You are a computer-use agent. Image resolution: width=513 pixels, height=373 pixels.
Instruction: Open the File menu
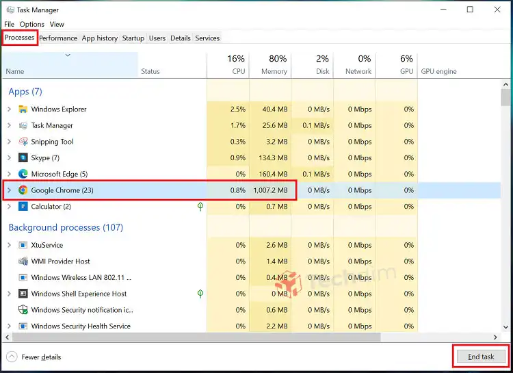coord(9,24)
